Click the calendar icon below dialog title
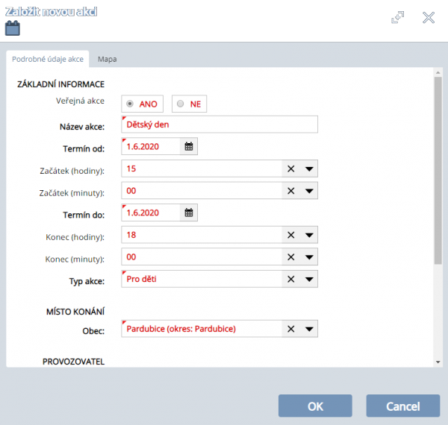 pos(12,29)
